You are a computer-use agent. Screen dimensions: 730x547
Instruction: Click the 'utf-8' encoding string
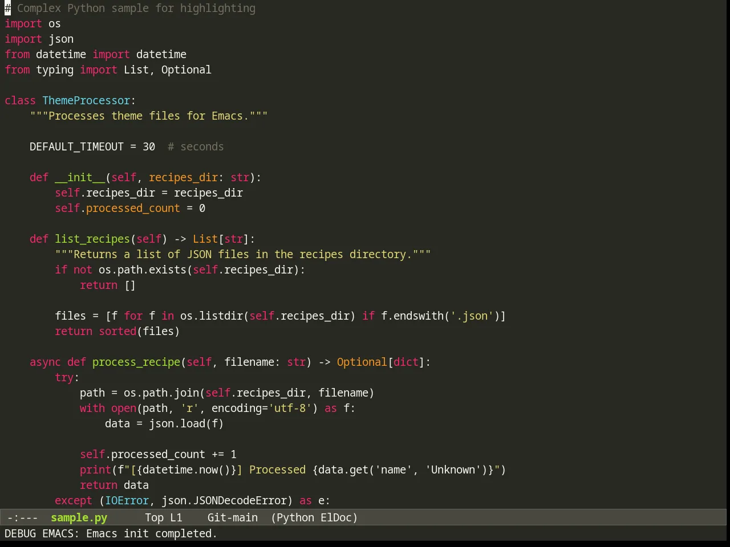(x=290, y=408)
